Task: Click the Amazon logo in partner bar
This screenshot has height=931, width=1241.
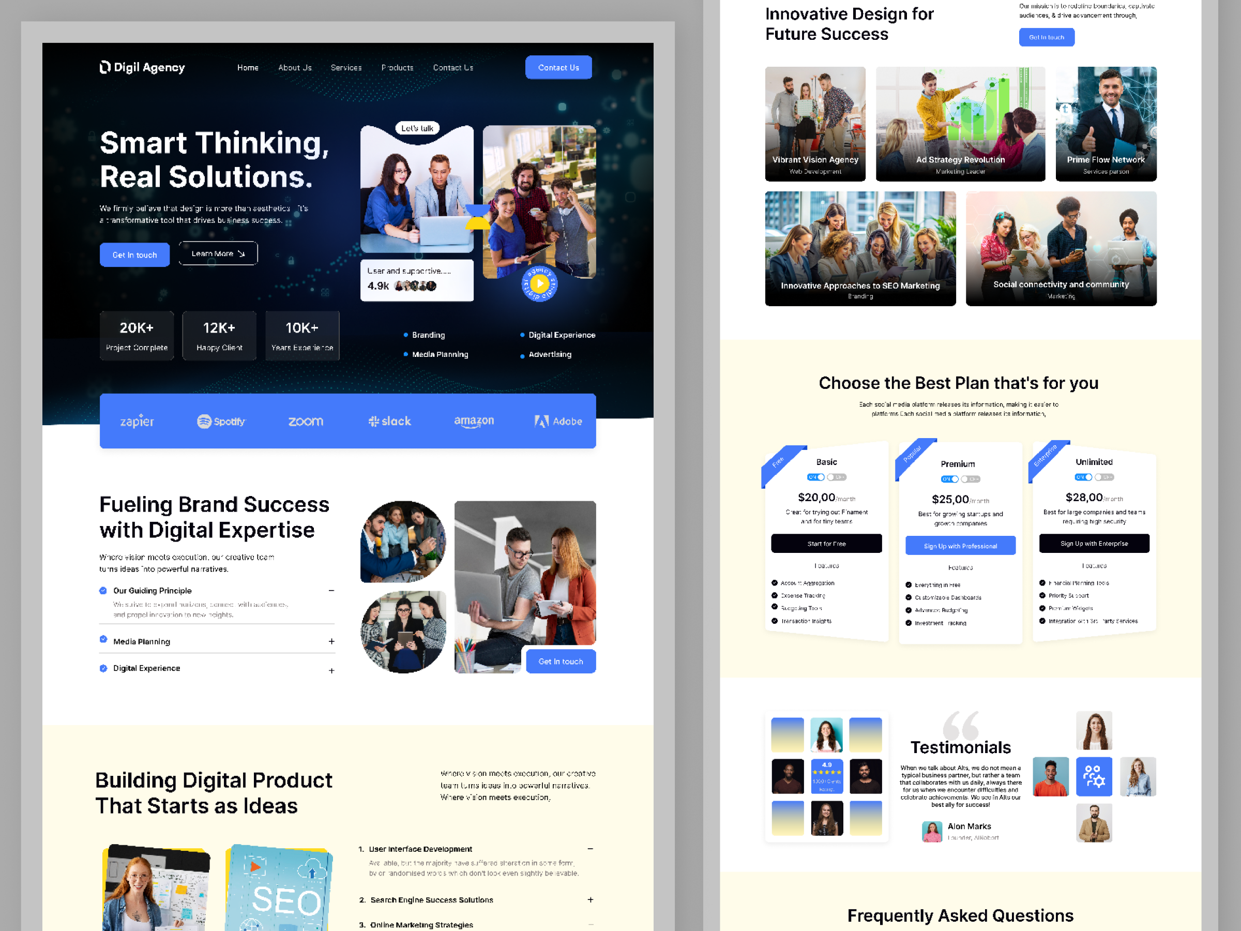Action: [474, 421]
